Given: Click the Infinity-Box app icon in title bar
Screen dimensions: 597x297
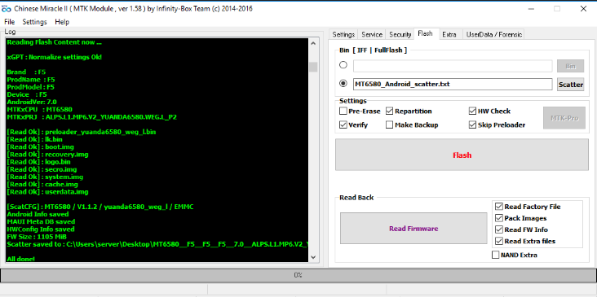Looking at the screenshot, I should [7, 8].
